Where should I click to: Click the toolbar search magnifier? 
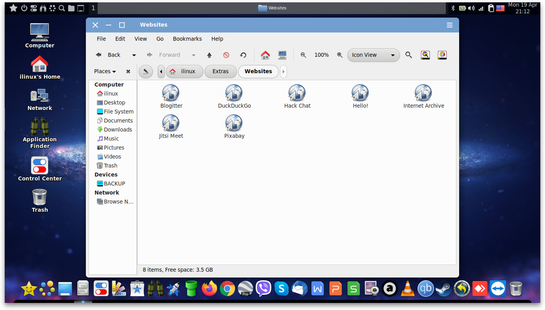pyautogui.click(x=409, y=55)
